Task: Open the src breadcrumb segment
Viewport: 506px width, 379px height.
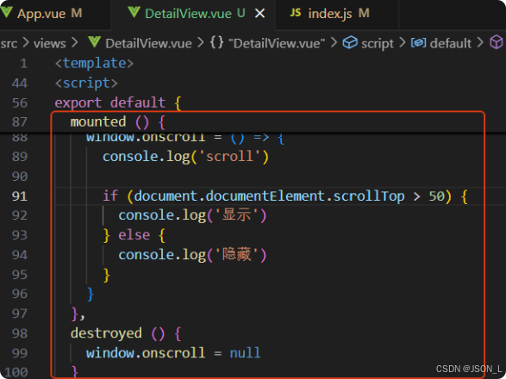Action: pos(9,43)
